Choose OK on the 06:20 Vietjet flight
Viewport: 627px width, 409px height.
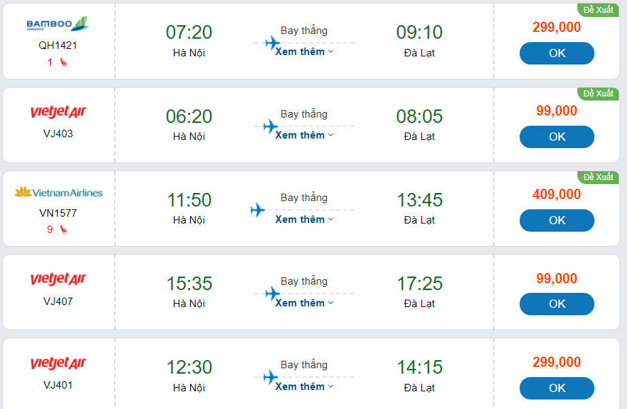[x=556, y=137]
